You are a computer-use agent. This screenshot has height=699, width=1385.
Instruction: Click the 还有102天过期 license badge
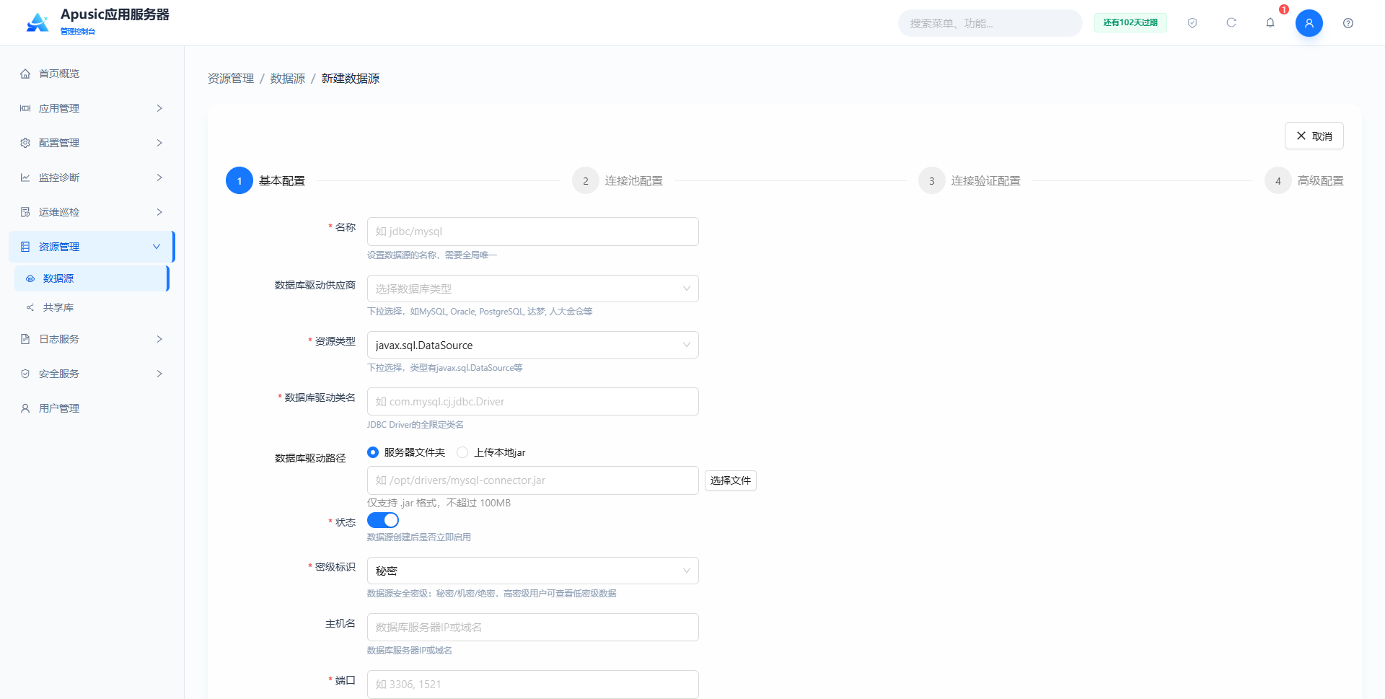[x=1130, y=23]
